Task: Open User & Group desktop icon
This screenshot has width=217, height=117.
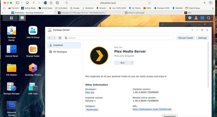Action: pyautogui.click(x=33, y=32)
